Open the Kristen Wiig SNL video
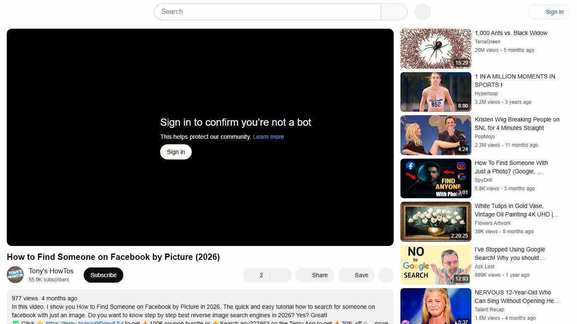Viewport: 577px width, 324px height. coord(435,135)
